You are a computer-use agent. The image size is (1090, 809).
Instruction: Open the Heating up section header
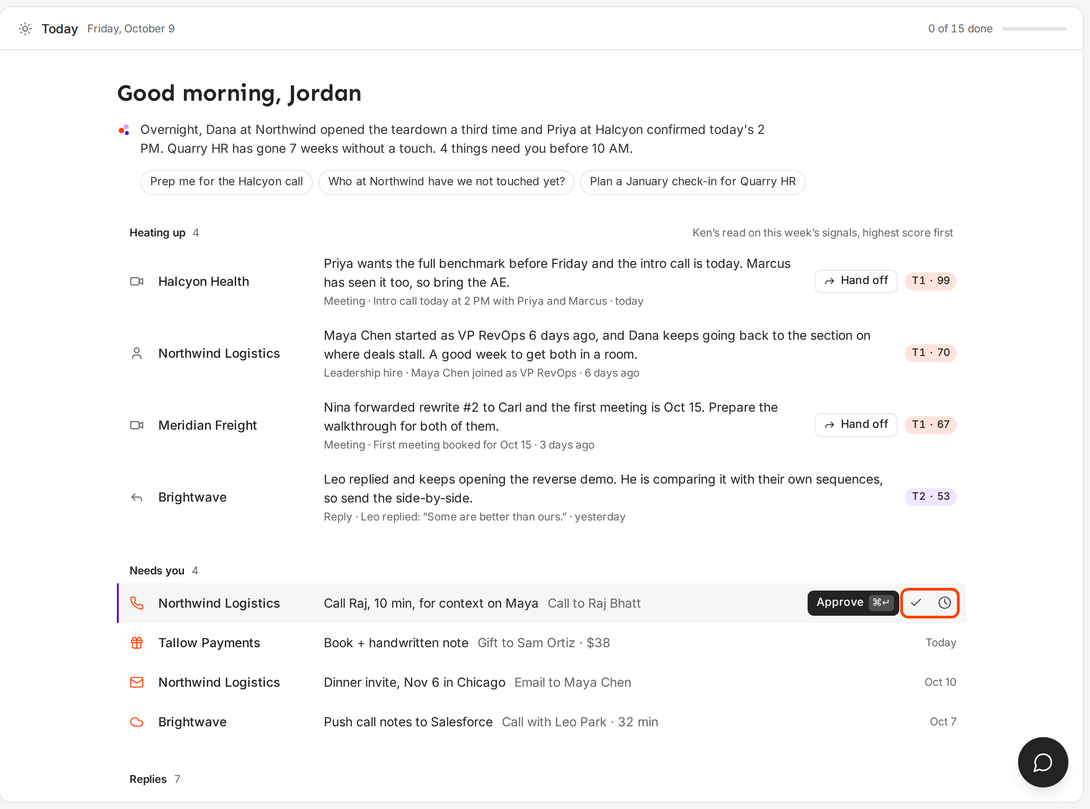[157, 233]
